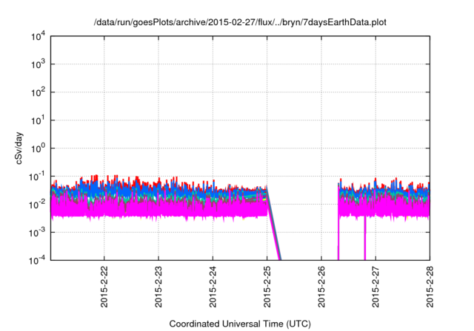The height and width of the screenshot is (331, 474).
Task: Select the 'cSv/day' y-axis label
Action: [19, 148]
